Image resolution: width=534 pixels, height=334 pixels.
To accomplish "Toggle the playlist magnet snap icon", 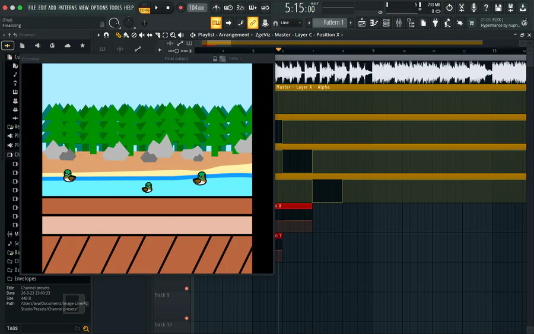I will point(106,35).
